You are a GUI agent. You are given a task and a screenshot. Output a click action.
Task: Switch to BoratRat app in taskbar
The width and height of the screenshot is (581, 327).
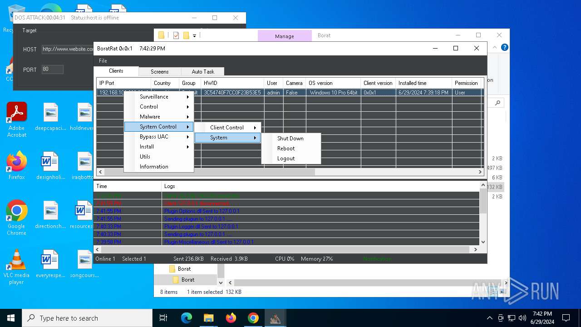275,318
